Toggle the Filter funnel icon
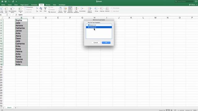 45,10
